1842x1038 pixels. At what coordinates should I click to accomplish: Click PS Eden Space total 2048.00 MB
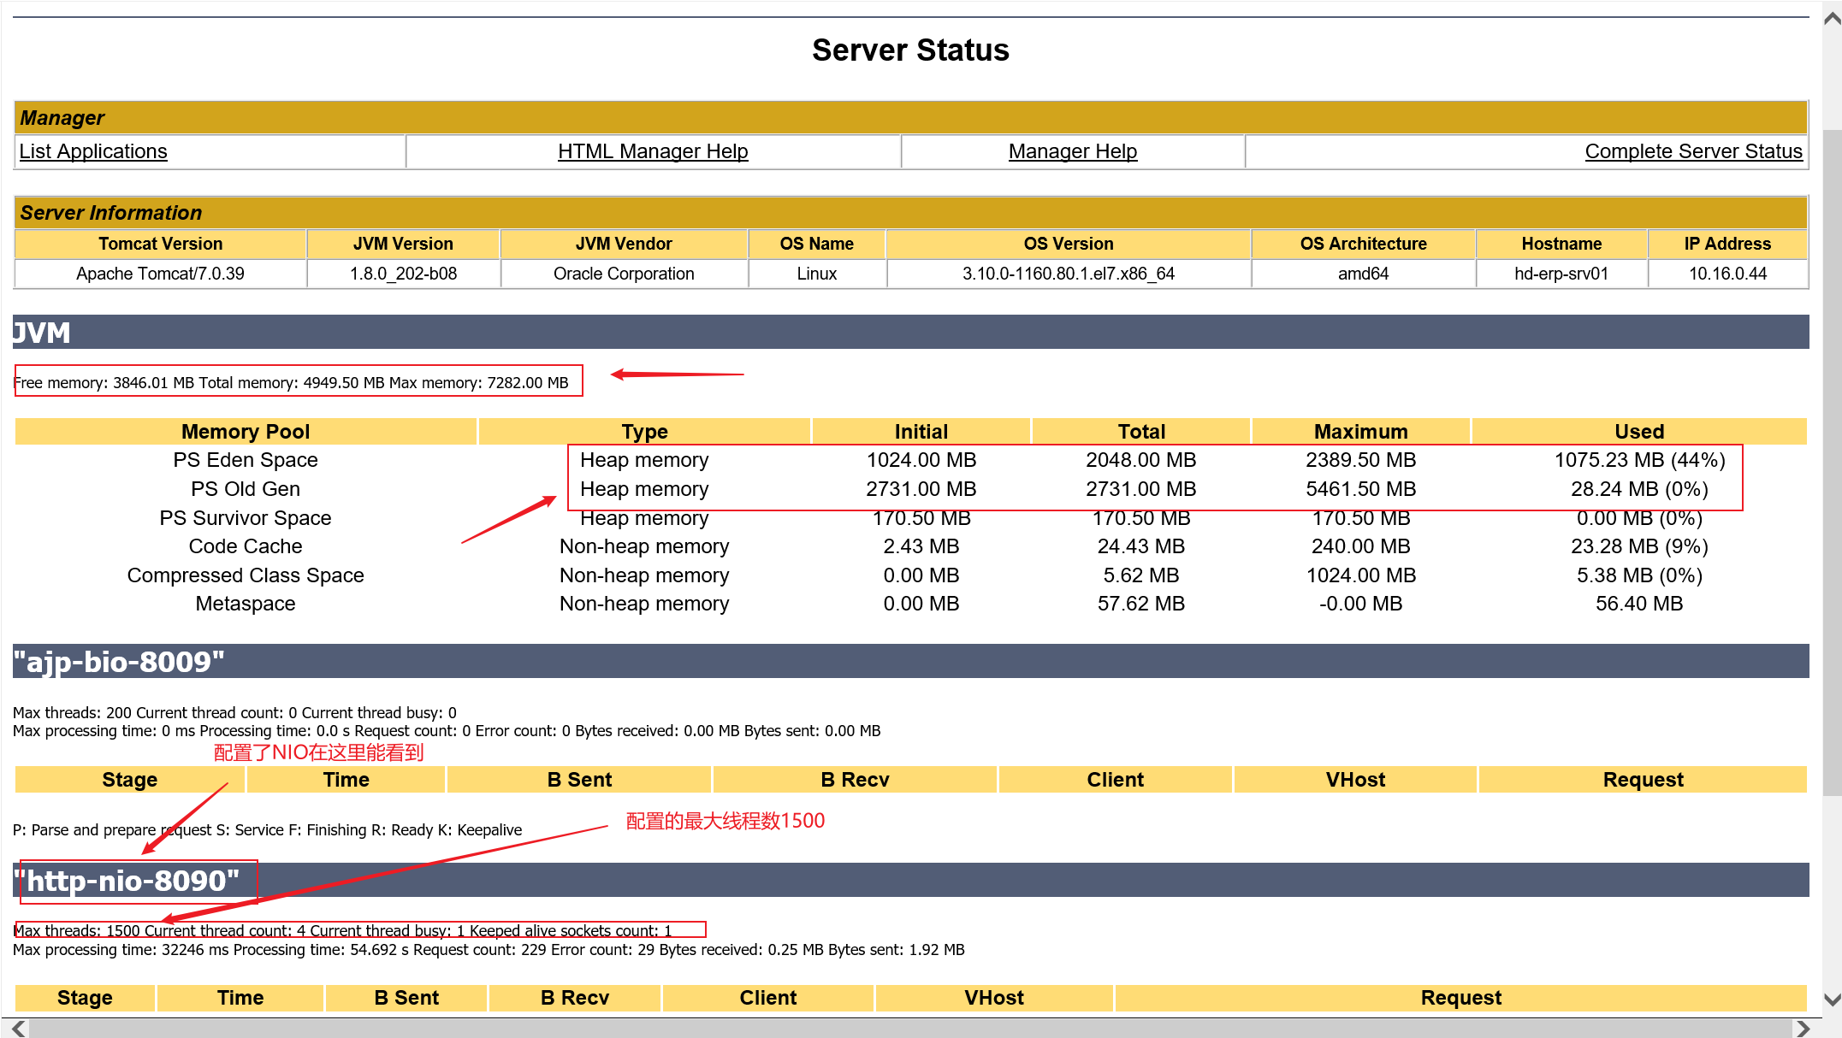coord(1141,460)
